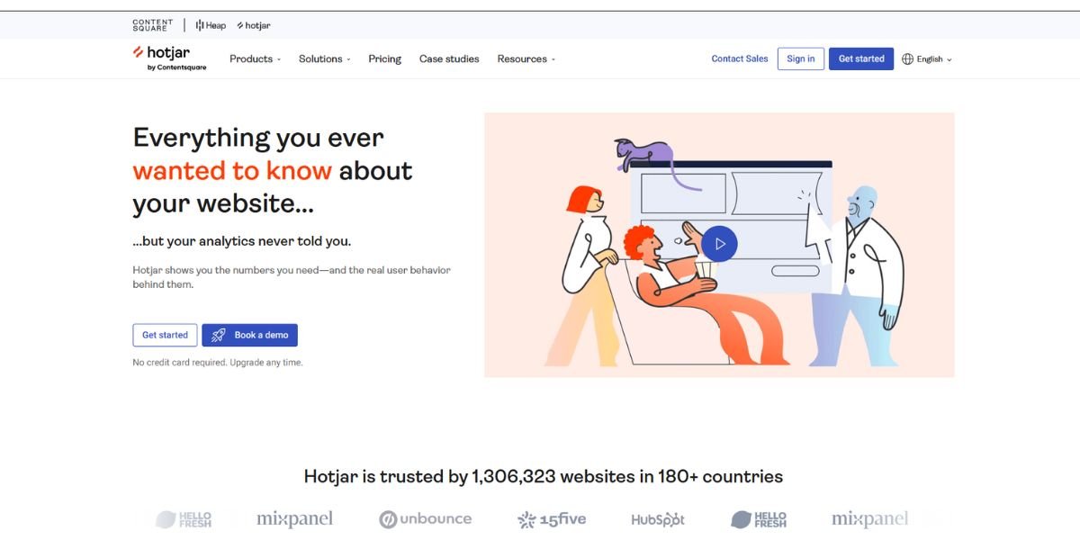
Task: Click the 'wanted to know' orange heading text
Action: click(232, 170)
